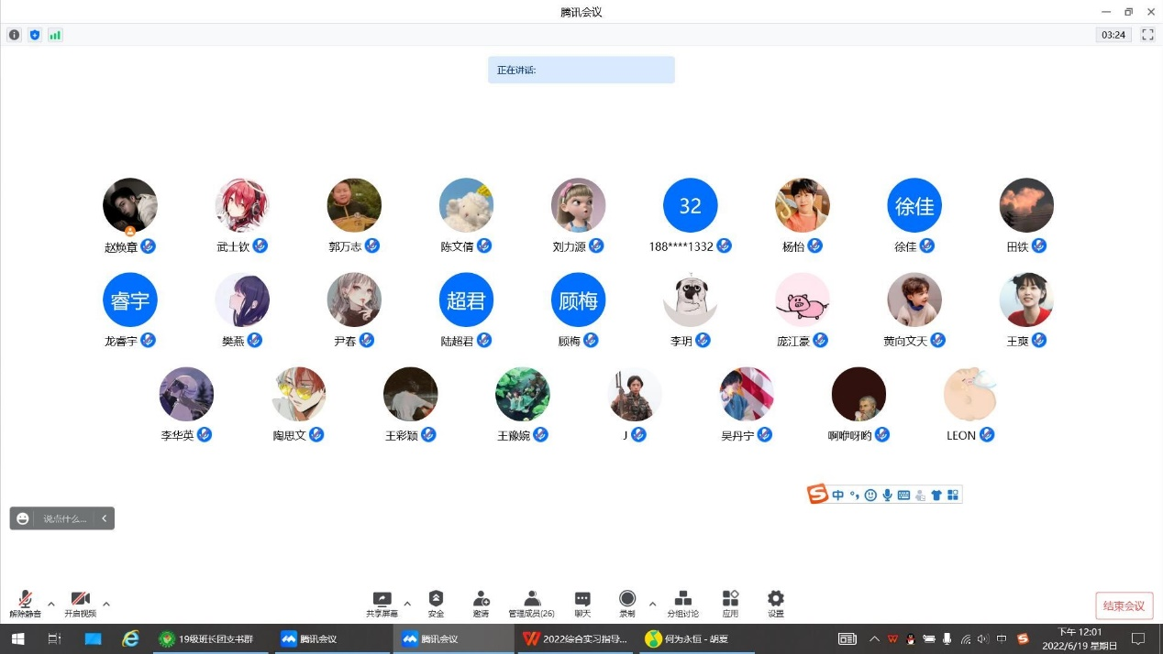This screenshot has height=654, width=1163.
Task: Toggle recording (录制) button
Action: pyautogui.click(x=627, y=604)
